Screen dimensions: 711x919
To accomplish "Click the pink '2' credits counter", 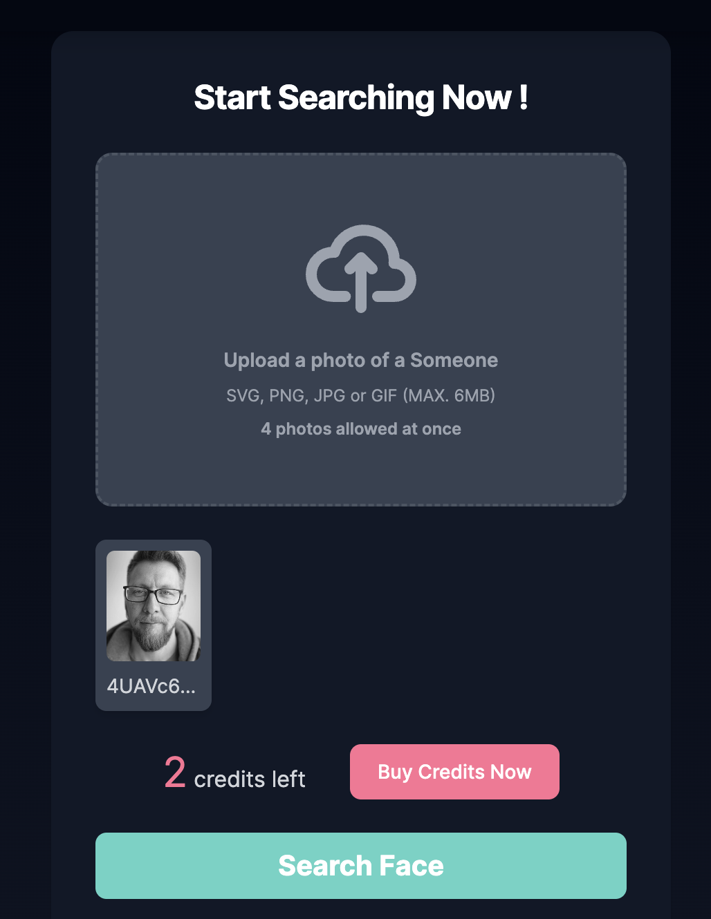I will [175, 773].
